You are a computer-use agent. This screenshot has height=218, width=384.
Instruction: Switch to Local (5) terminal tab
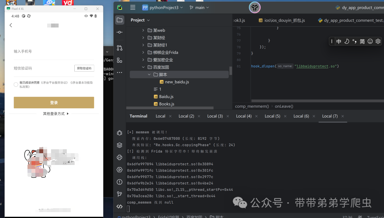tap(272, 116)
